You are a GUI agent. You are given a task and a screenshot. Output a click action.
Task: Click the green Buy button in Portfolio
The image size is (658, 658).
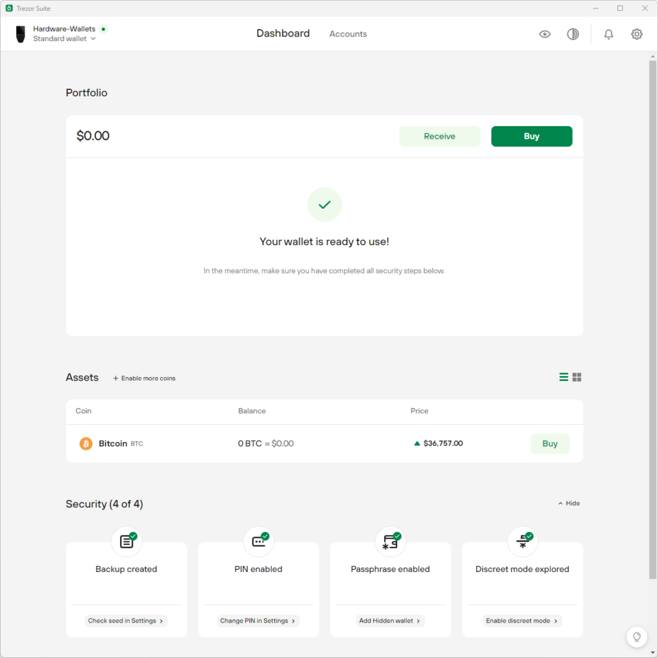point(531,136)
